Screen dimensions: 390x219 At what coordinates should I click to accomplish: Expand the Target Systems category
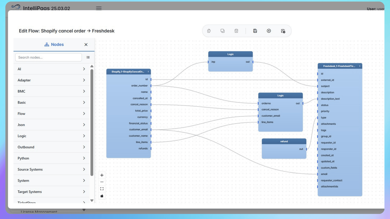51,192
